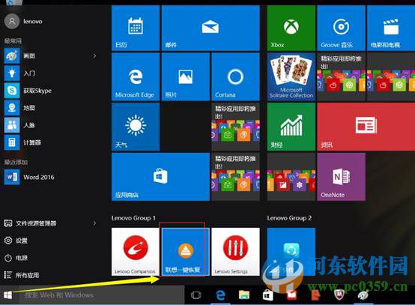Launch Word 2016 from recently added
Image resolution: width=415 pixels, height=305 pixels.
(x=50, y=177)
